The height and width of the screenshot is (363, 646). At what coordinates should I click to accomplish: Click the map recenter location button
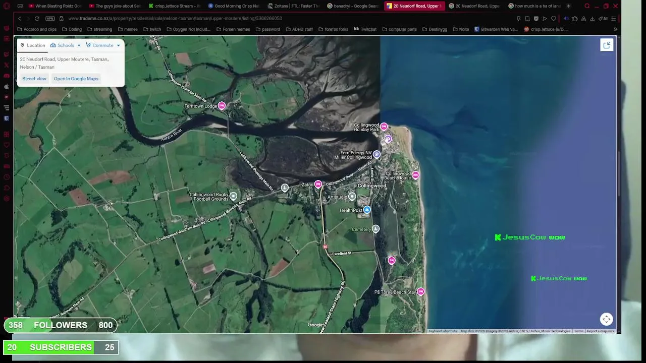pyautogui.click(x=607, y=319)
